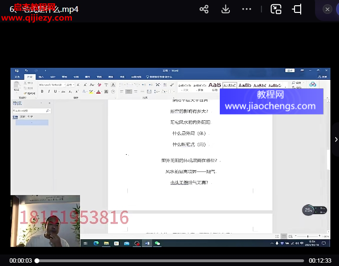Toggle Underline formatting in Word ribbon
Screen dimensions: 339x266
[56, 92]
